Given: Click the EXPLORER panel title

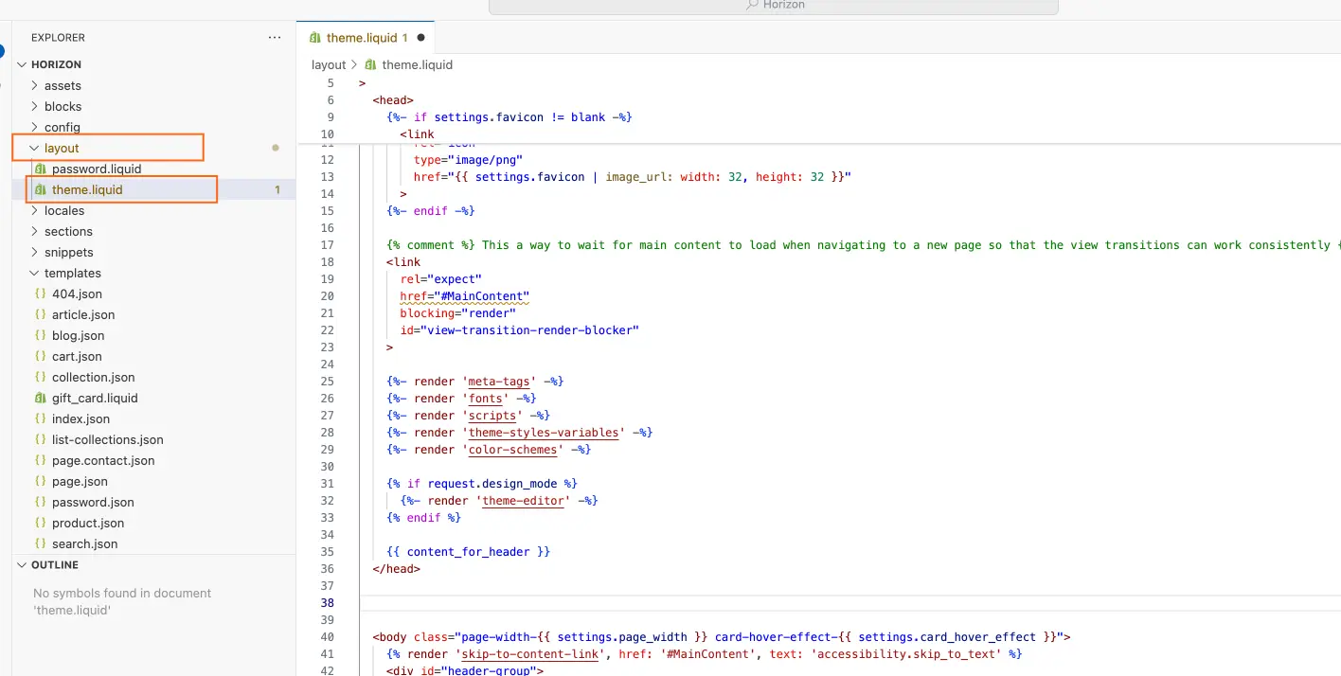Looking at the screenshot, I should coord(58,38).
